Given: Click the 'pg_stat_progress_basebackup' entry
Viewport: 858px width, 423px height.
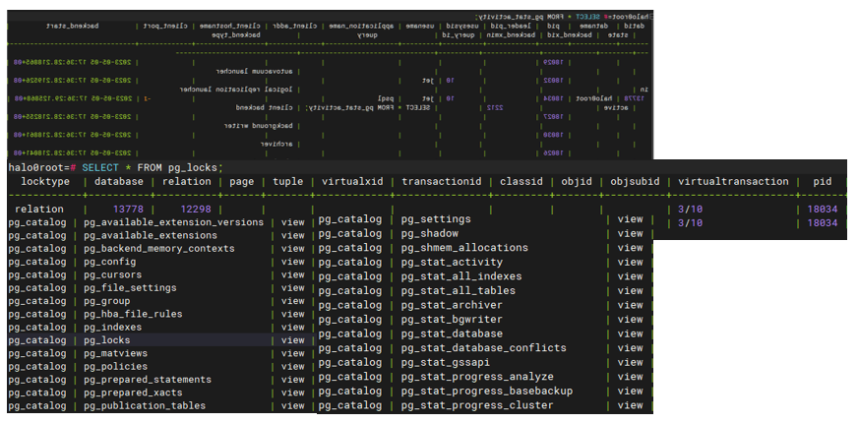Looking at the screenshot, I should [x=487, y=391].
